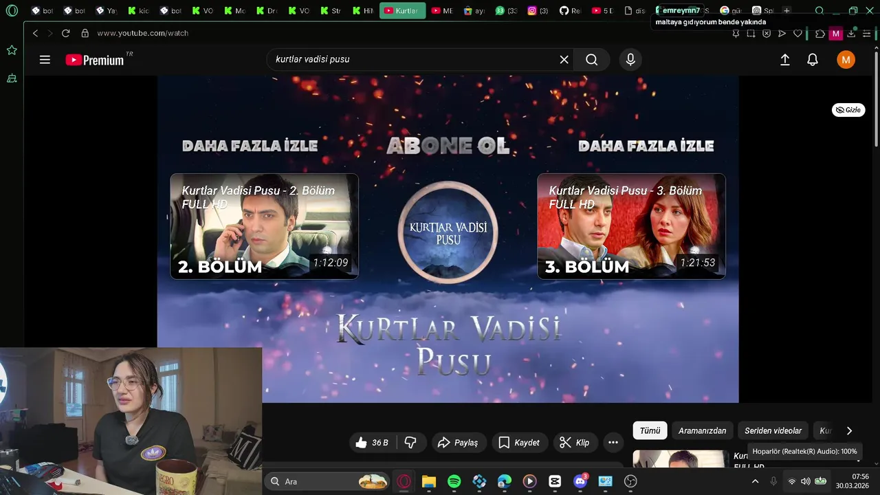Image resolution: width=880 pixels, height=495 pixels.
Task: Reload the page with the refresh icon
Action: (65, 33)
